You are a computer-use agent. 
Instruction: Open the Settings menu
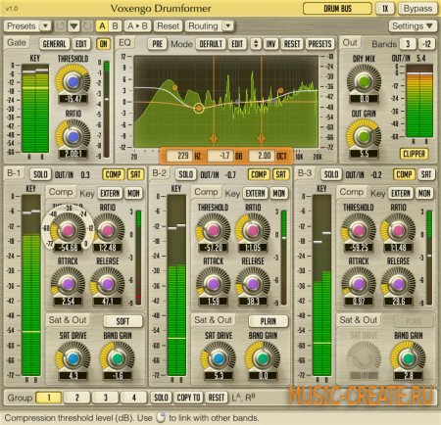click(x=413, y=26)
